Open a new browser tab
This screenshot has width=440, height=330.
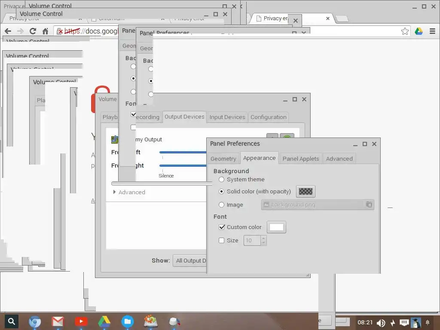[342, 18]
